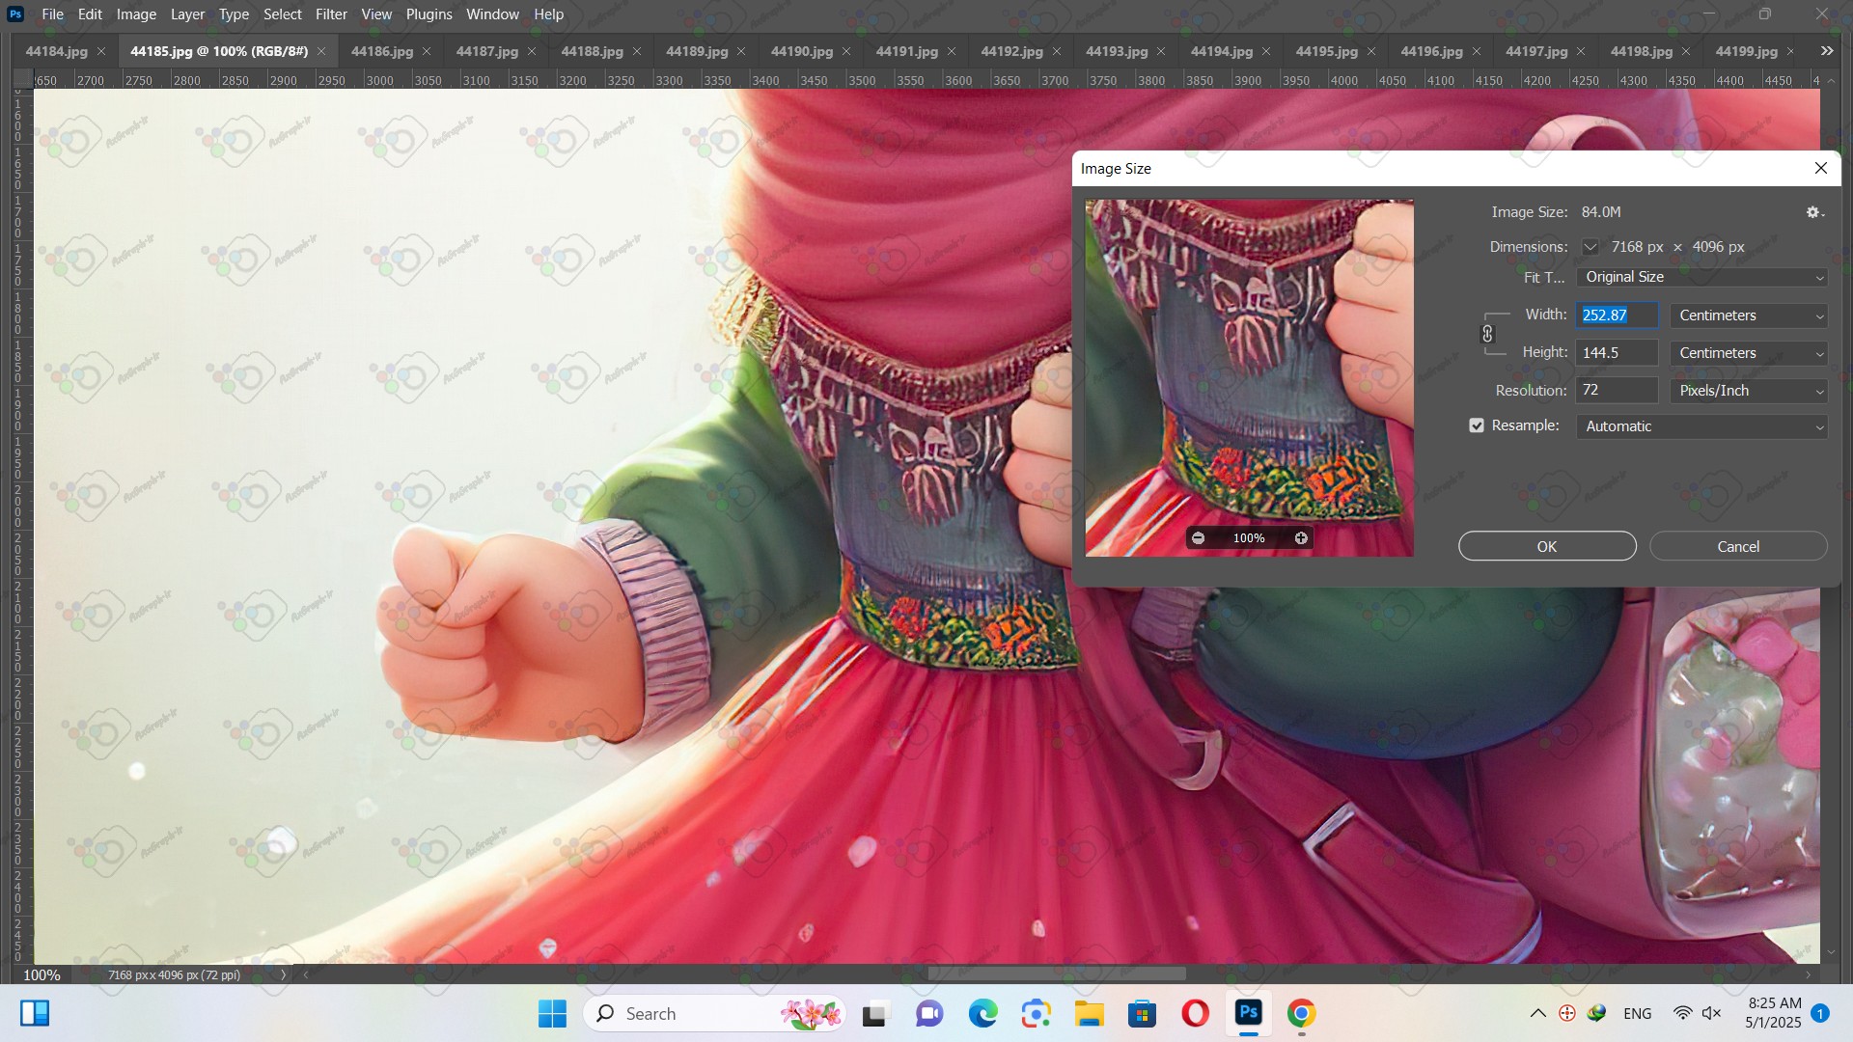The height and width of the screenshot is (1042, 1853).
Task: Open Task View on the taskbar
Action: coord(874,1014)
